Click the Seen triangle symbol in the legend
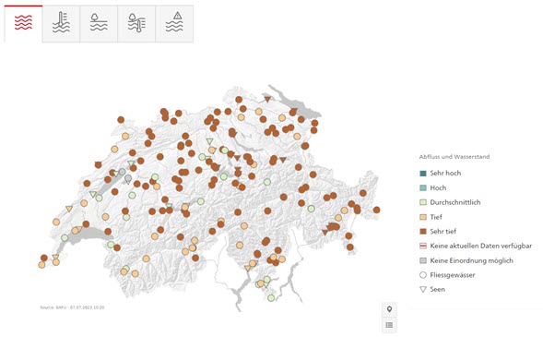This screenshot has width=543, height=337. click(x=423, y=289)
